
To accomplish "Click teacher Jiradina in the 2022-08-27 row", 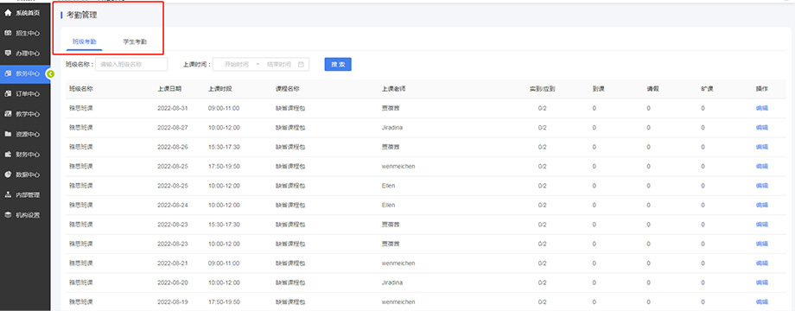I will (392, 128).
